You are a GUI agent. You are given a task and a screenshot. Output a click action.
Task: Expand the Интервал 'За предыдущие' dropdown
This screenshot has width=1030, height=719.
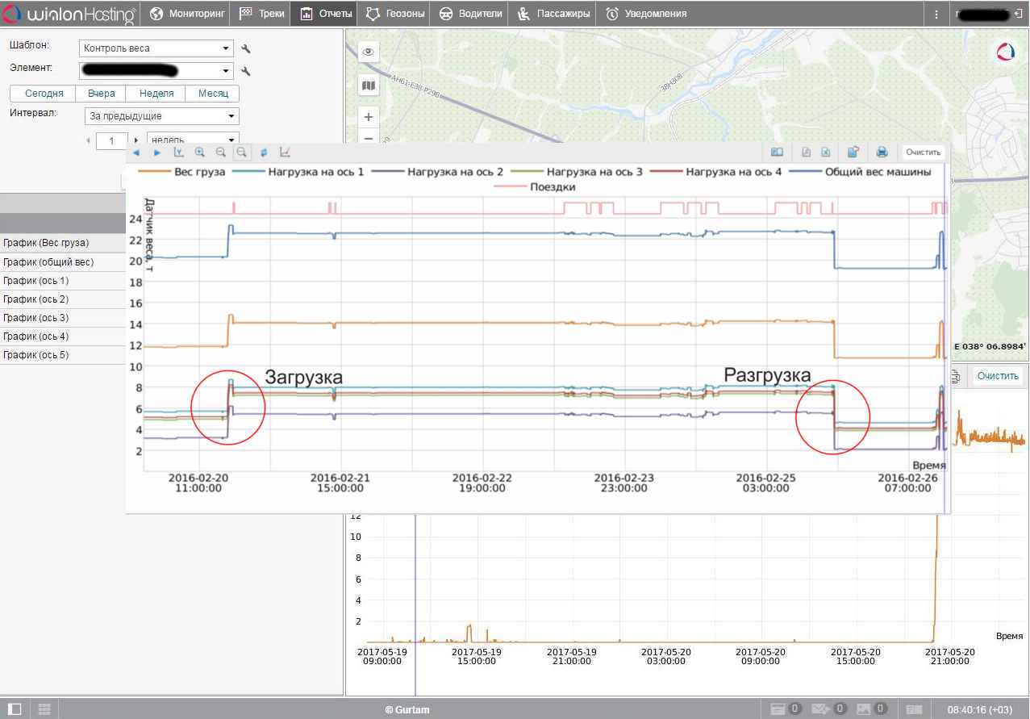pyautogui.click(x=161, y=116)
